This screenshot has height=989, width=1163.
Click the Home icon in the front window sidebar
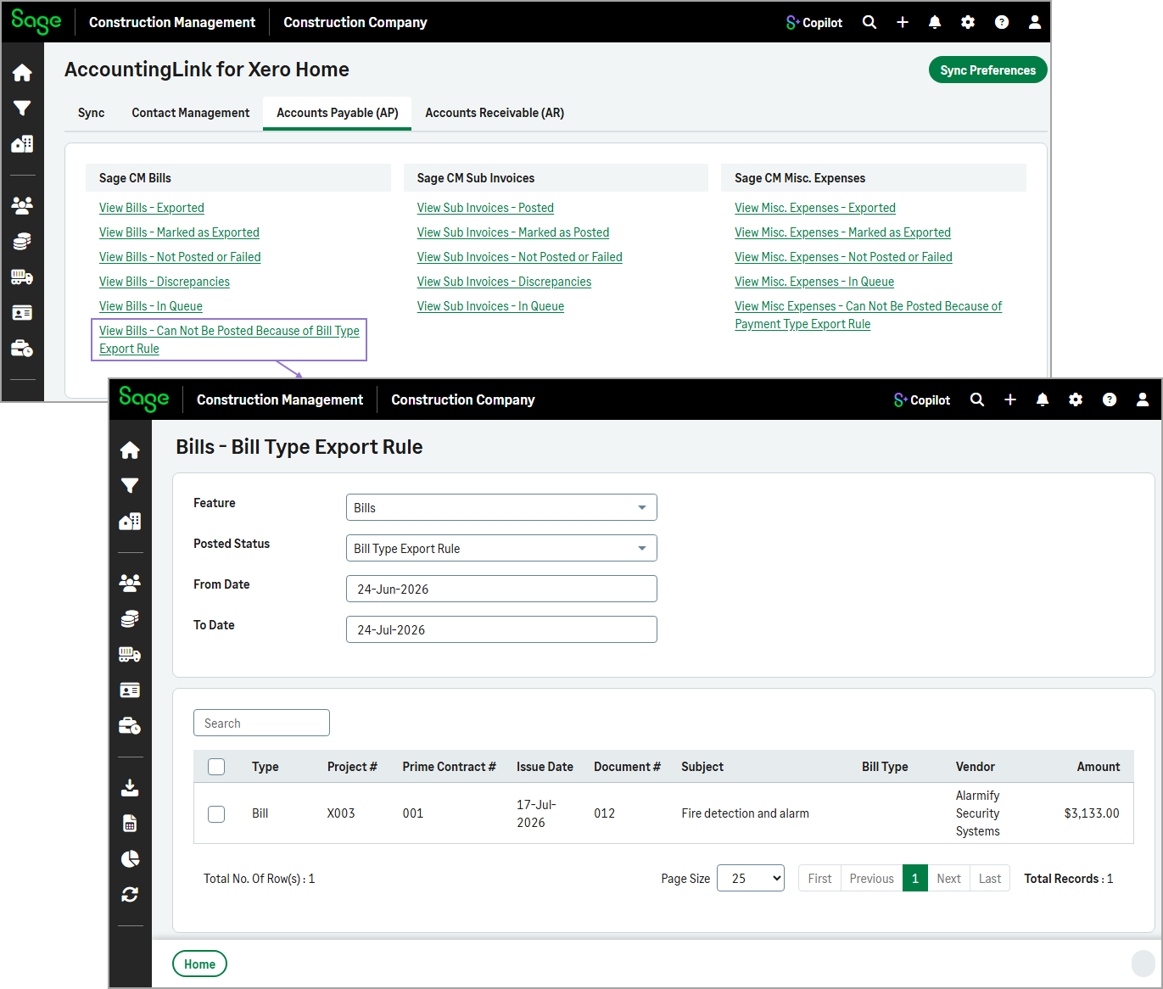click(x=130, y=450)
